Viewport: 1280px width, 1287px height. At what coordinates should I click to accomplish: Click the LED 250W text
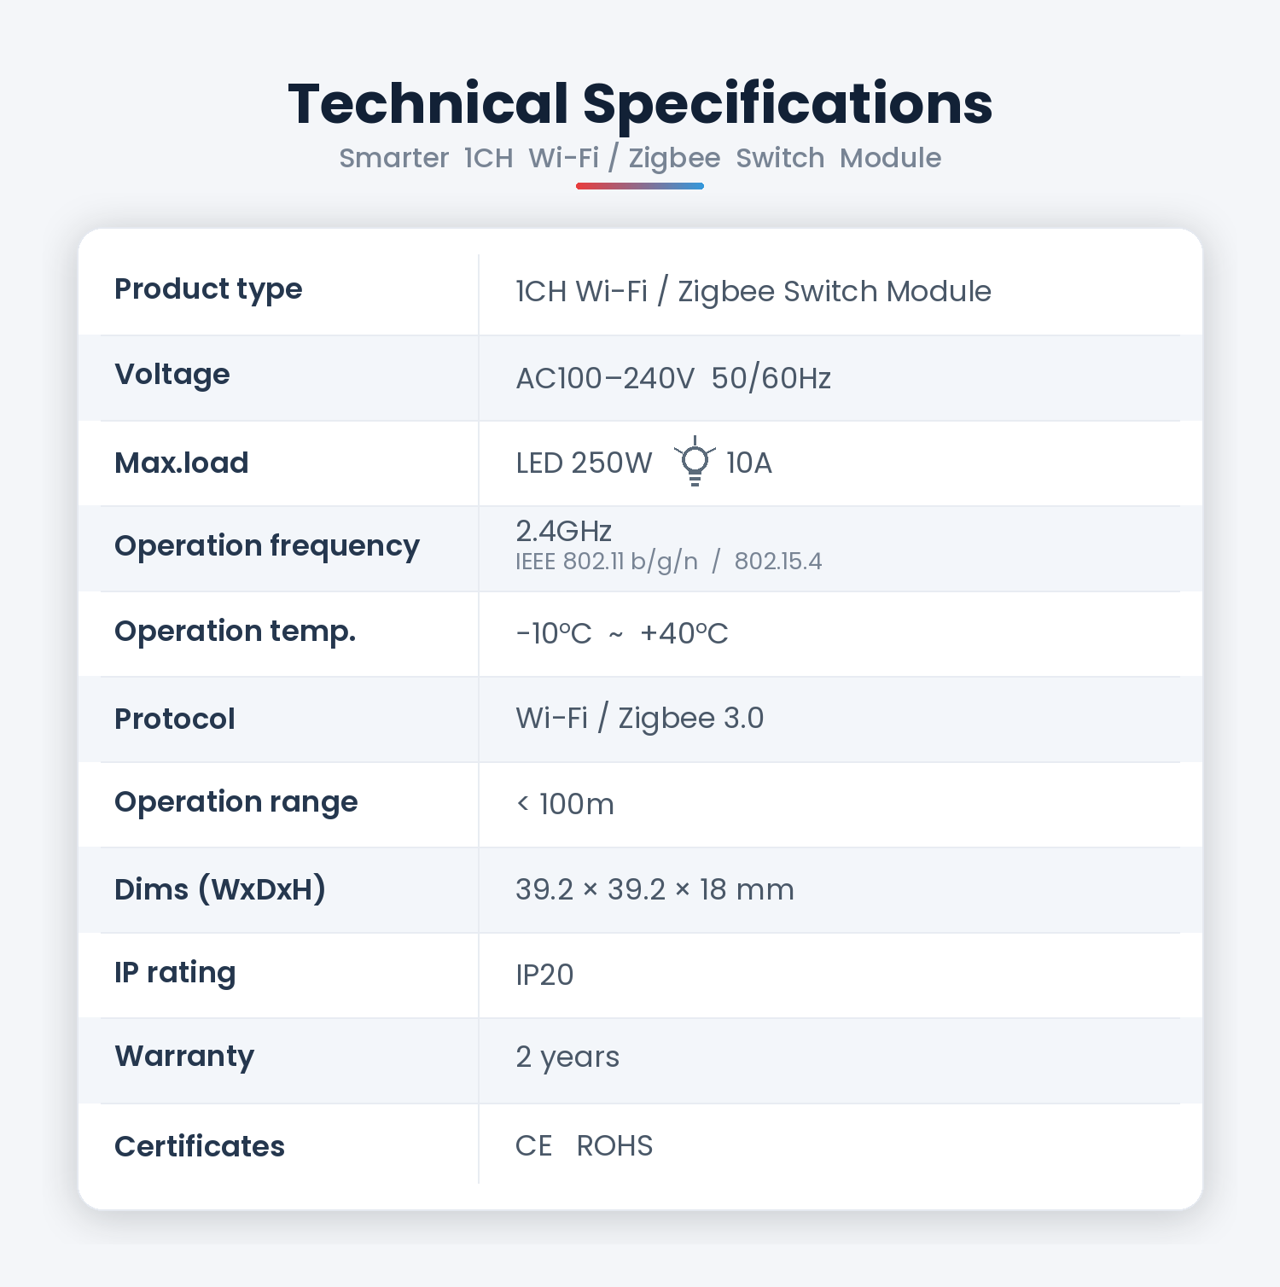(584, 463)
